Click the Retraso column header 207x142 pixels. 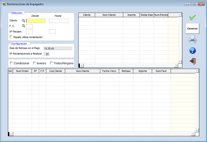[126, 71]
